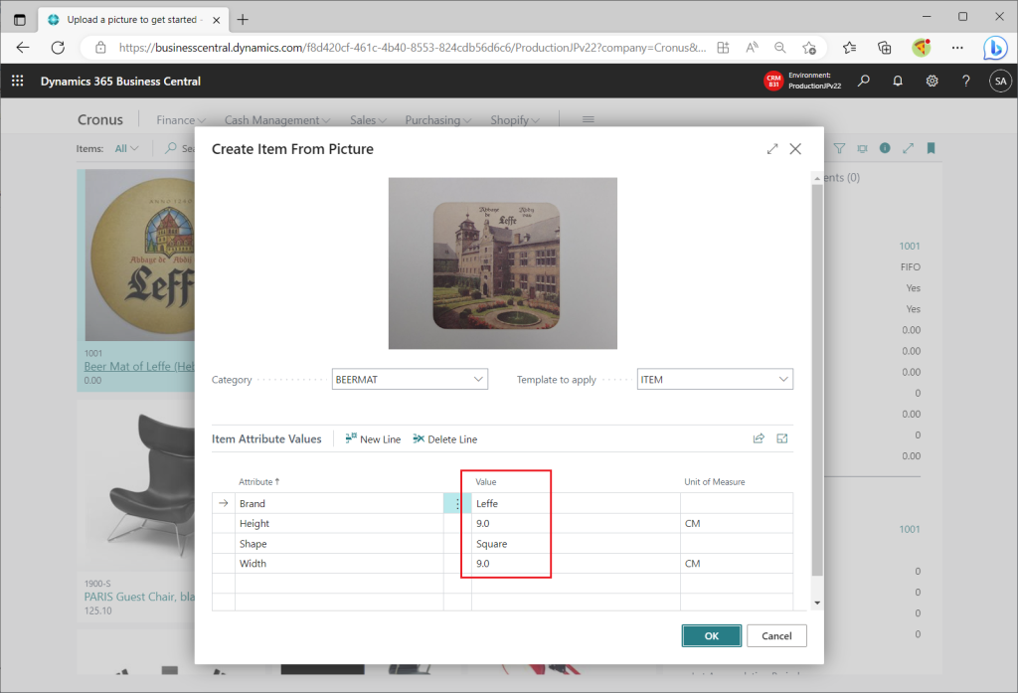Image resolution: width=1018 pixels, height=693 pixels.
Task: Expand the Purchasing menu
Action: (x=438, y=120)
